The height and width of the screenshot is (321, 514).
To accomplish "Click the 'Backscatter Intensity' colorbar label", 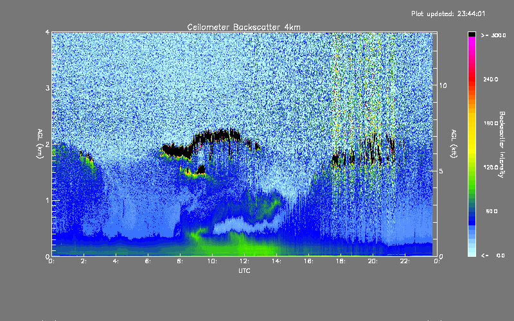I will [x=502, y=144].
